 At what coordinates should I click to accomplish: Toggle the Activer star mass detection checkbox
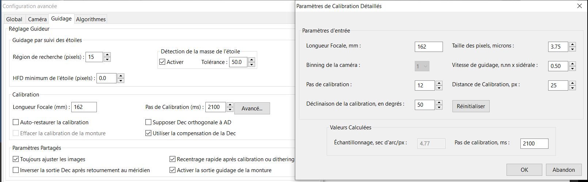pos(163,62)
